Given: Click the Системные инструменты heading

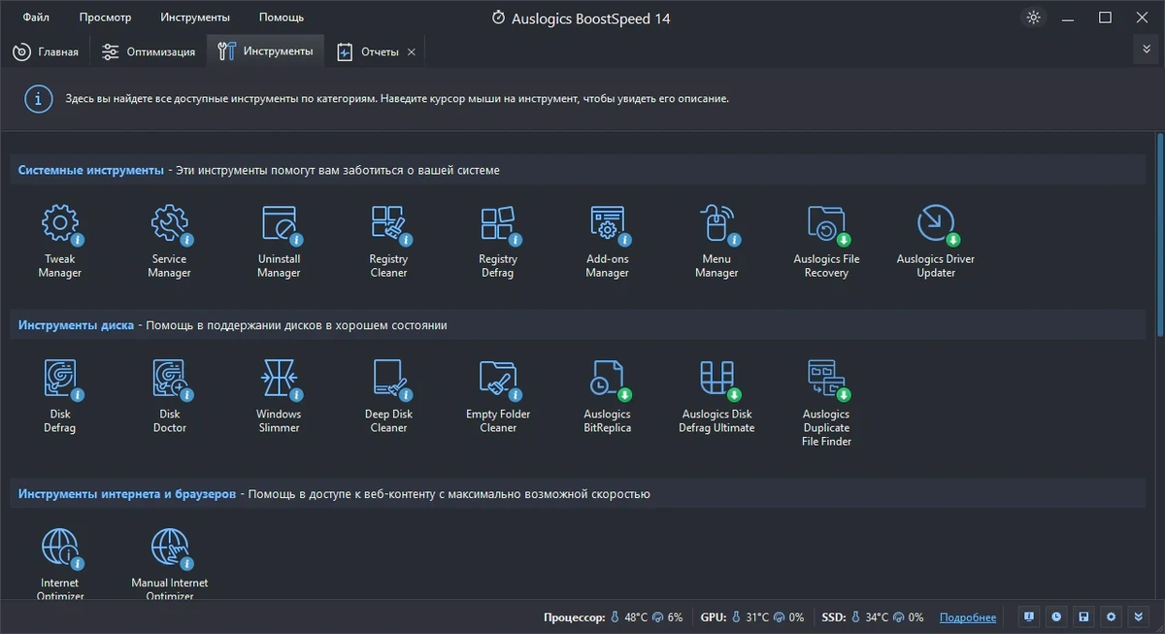Looking at the screenshot, I should point(90,170).
